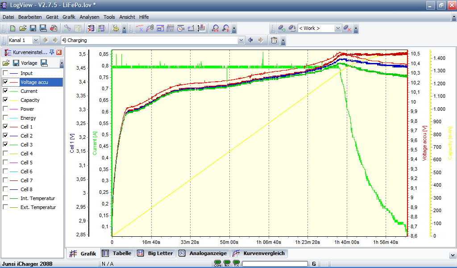The image size is (457, 268).
Task: Open the Kanal 1 channel dropdown
Action: click(x=36, y=40)
